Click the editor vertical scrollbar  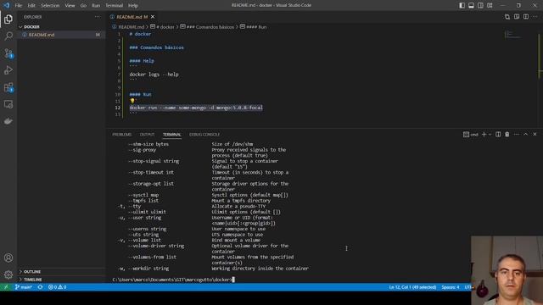tap(540, 79)
